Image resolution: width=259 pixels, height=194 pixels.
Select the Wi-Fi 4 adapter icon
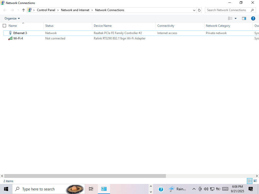pyautogui.click(x=10, y=38)
